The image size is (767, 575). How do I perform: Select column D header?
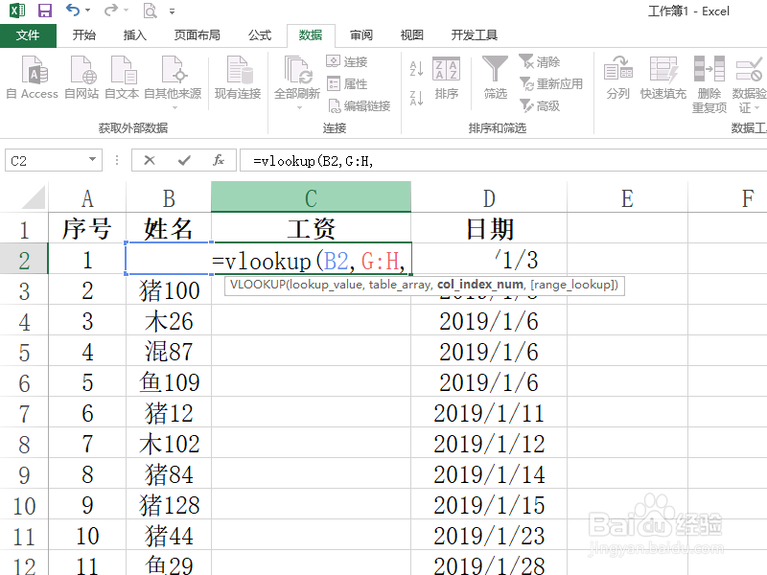489,197
